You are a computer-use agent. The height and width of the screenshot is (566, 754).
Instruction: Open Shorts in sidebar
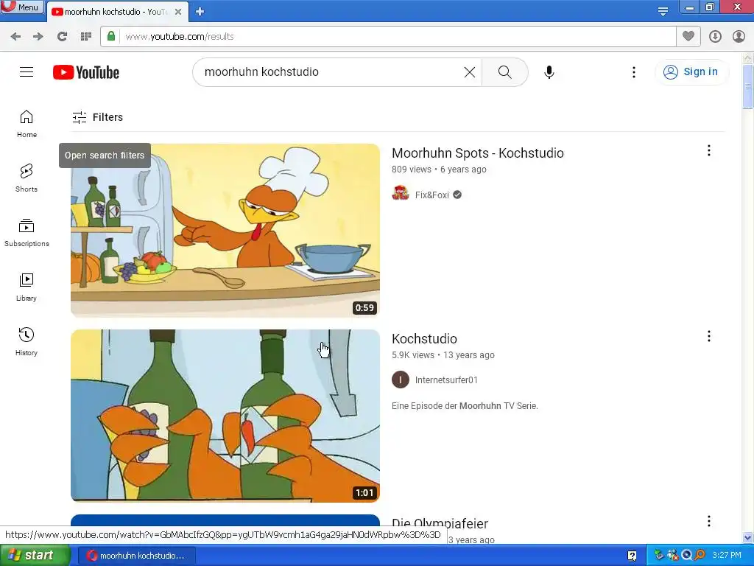coord(27,178)
